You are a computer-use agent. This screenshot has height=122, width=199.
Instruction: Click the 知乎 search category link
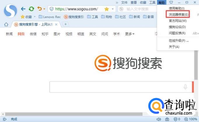45,34
